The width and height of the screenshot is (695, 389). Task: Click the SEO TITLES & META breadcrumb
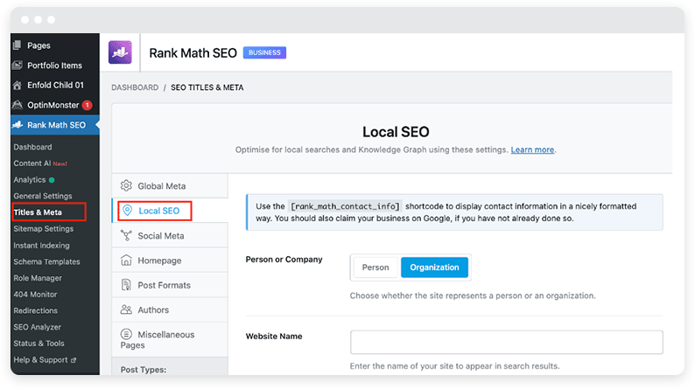(x=207, y=87)
